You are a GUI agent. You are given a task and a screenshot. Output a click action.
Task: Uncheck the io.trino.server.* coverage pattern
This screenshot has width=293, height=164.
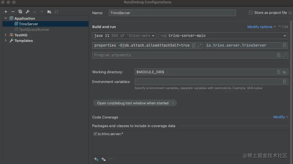coord(95,134)
